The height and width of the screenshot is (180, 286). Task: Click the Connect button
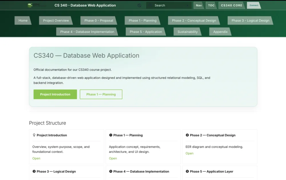(x=254, y=5)
